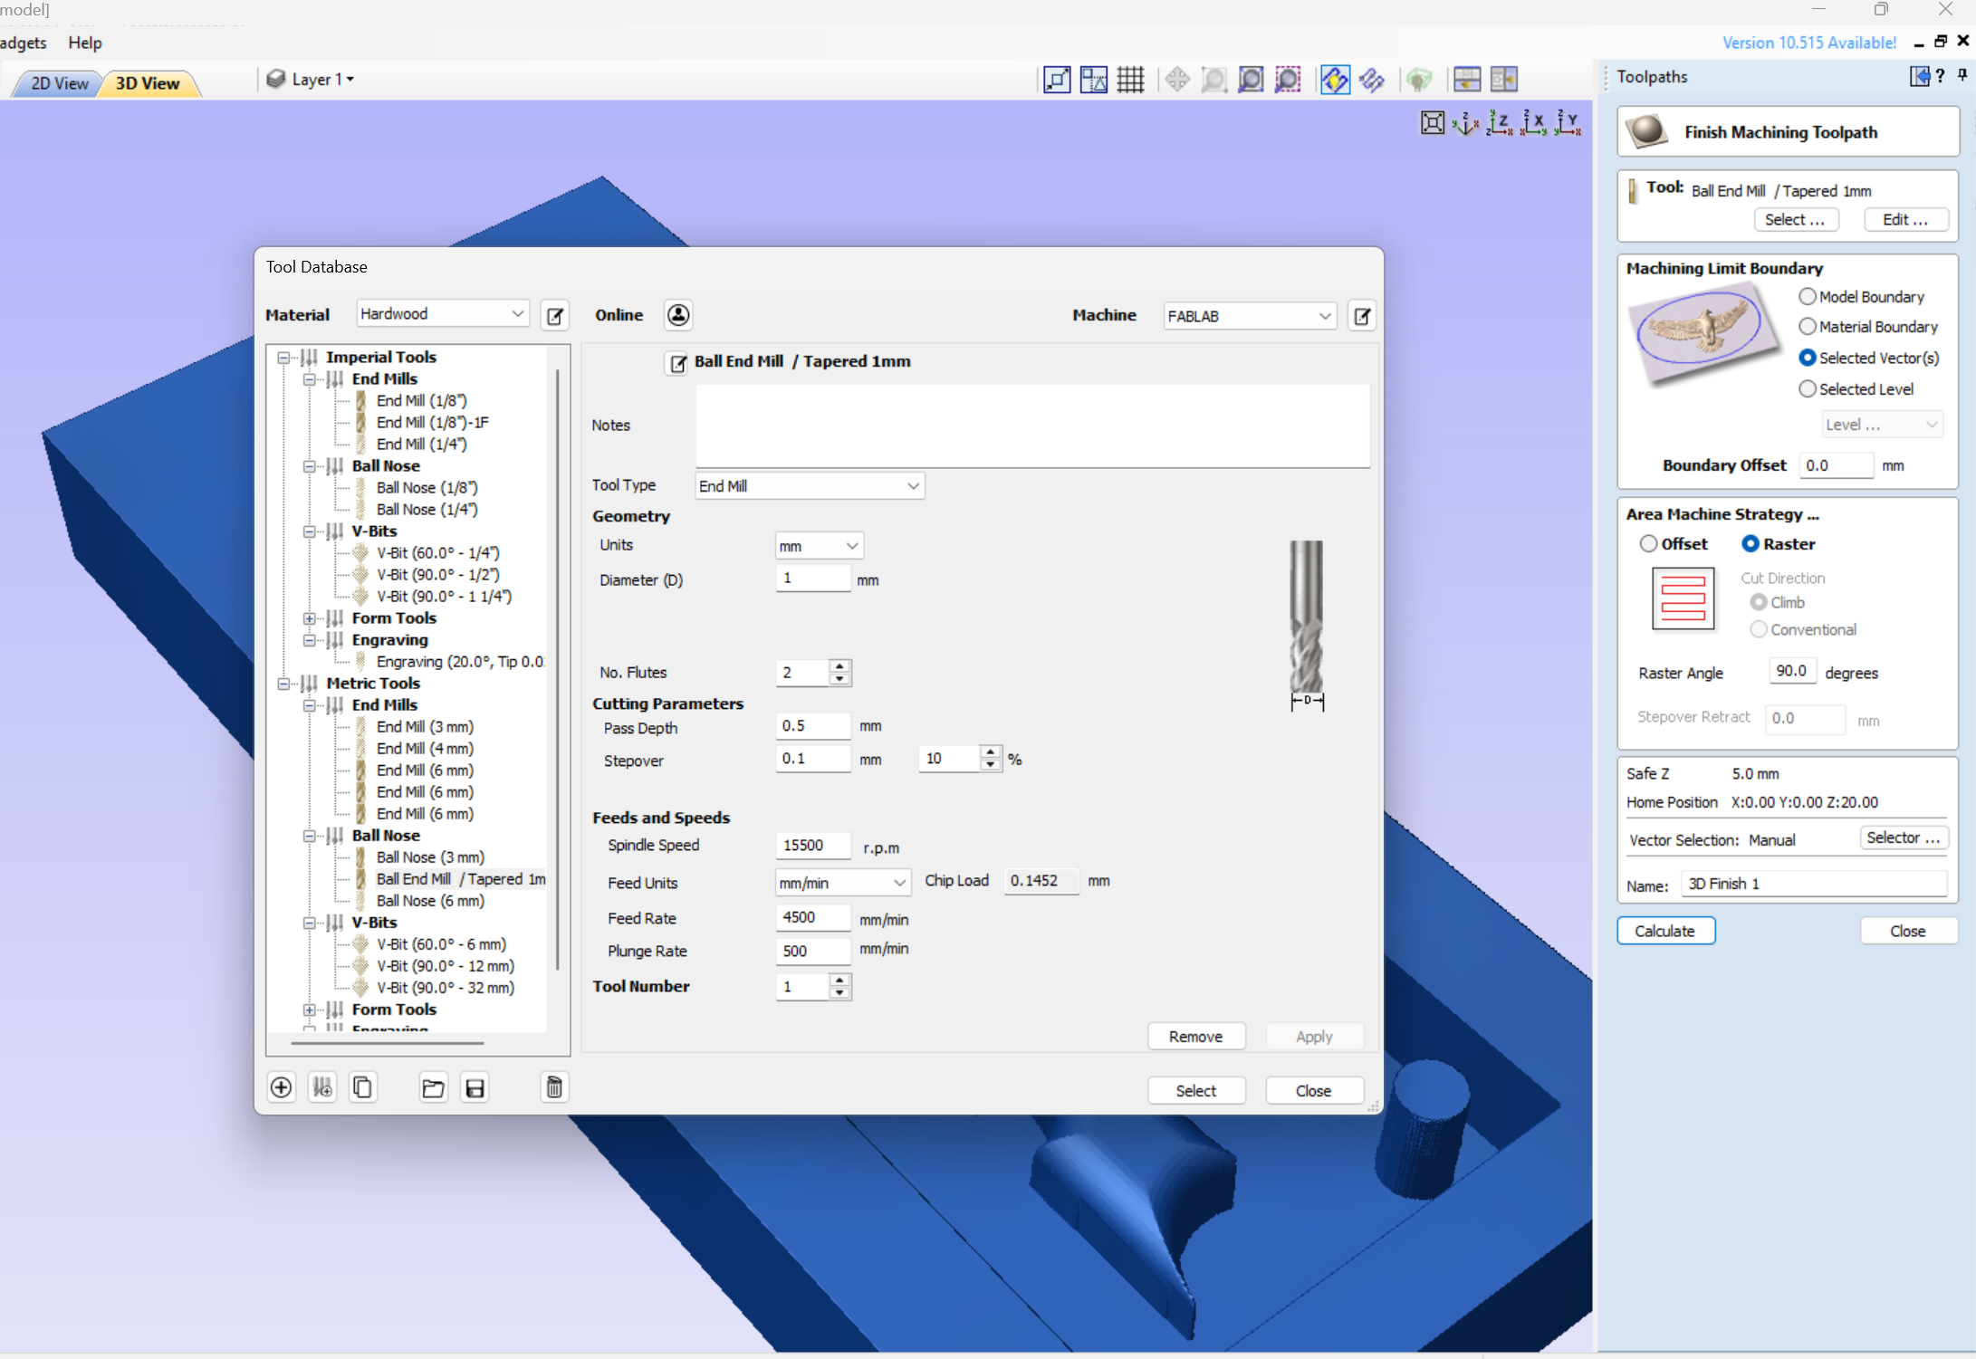The width and height of the screenshot is (1976, 1359).
Task: Open the Tool Type End Mill dropdown
Action: coord(810,486)
